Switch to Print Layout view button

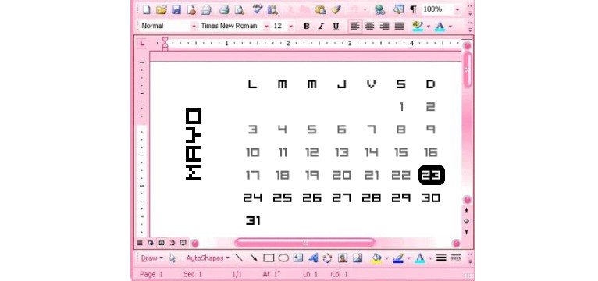coord(162,243)
